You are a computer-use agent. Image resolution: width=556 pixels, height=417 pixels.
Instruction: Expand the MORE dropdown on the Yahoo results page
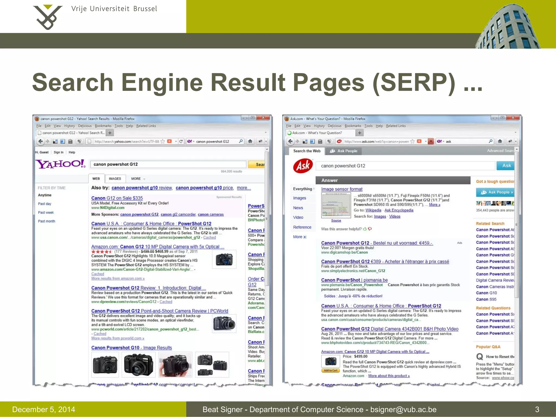click(138, 179)
